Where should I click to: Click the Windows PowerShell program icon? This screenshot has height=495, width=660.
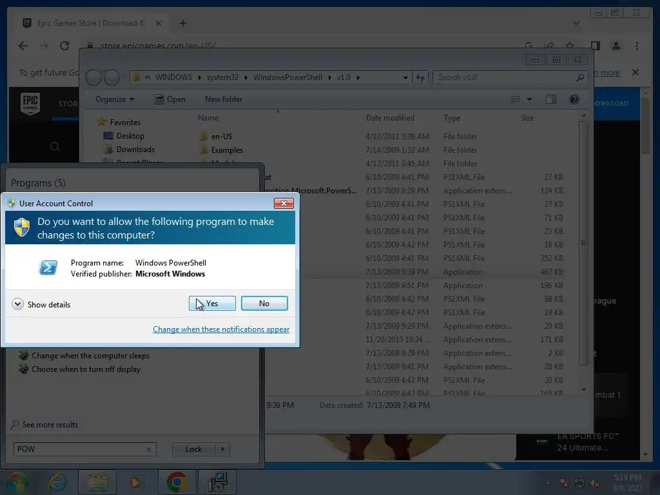tap(48, 267)
